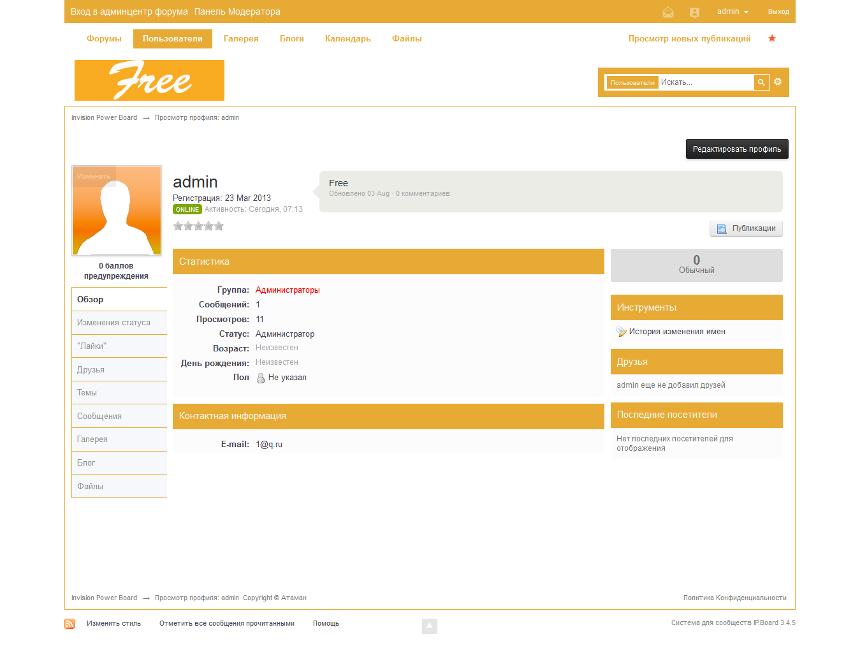Screen dimensions: 860x648
Task: Click the magnifier search button
Action: coord(761,82)
